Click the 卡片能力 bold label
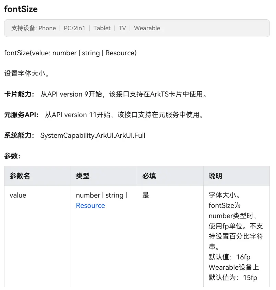The width and height of the screenshot is (276, 290). [x=19, y=94]
